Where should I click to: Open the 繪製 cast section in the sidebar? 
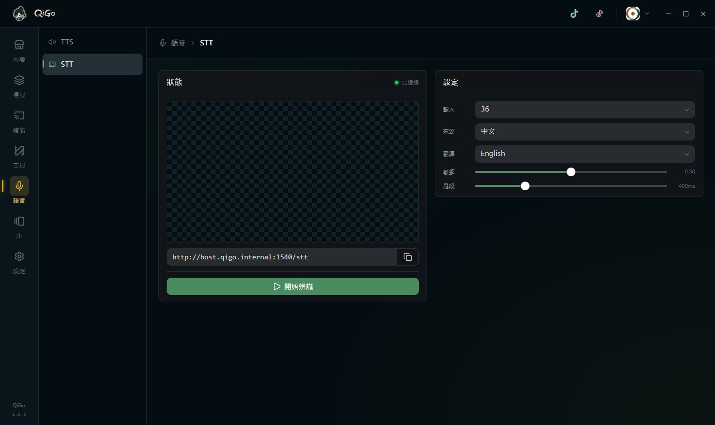19,121
